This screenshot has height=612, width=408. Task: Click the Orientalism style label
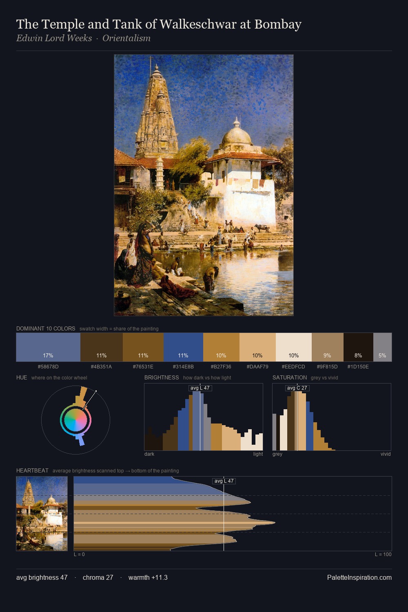(x=126, y=38)
